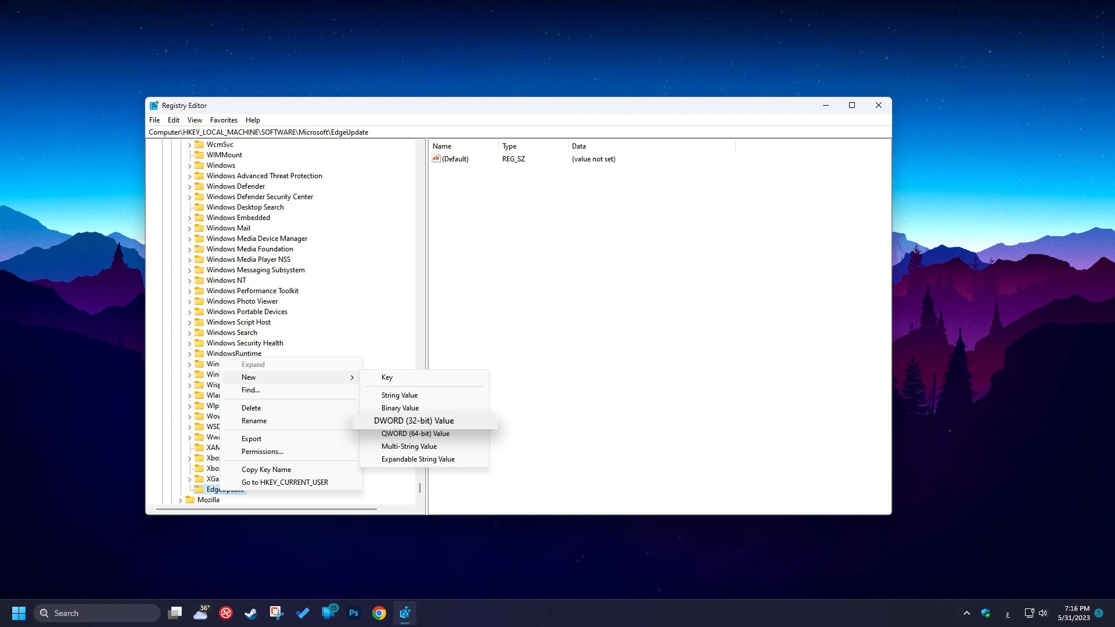Screen dimensions: 1115x627
Task: Expand the WindowsRuntime key
Action: click(189, 354)
